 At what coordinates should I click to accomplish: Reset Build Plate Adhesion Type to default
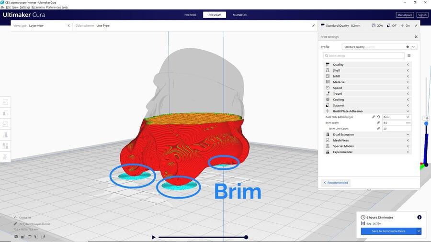coord(378,117)
